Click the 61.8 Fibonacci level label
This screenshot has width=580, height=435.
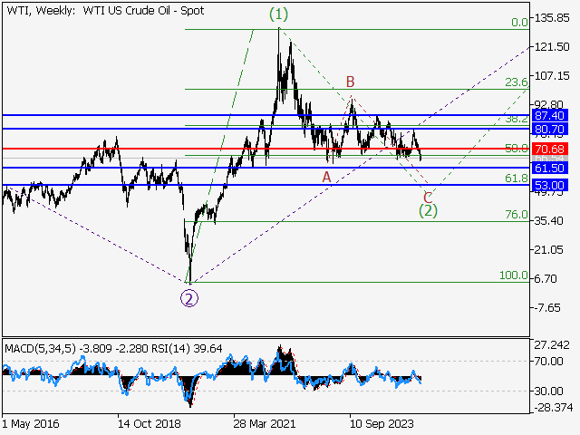516,179
